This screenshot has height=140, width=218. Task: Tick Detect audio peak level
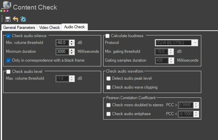[x=108, y=78]
